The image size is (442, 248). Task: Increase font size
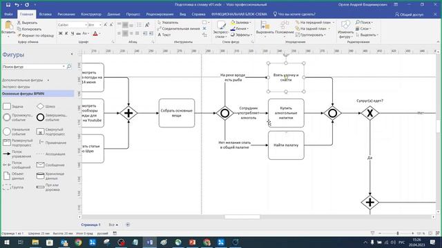click(x=106, y=25)
